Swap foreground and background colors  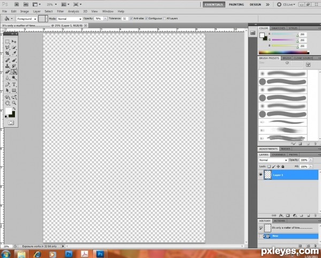click(x=14, y=108)
